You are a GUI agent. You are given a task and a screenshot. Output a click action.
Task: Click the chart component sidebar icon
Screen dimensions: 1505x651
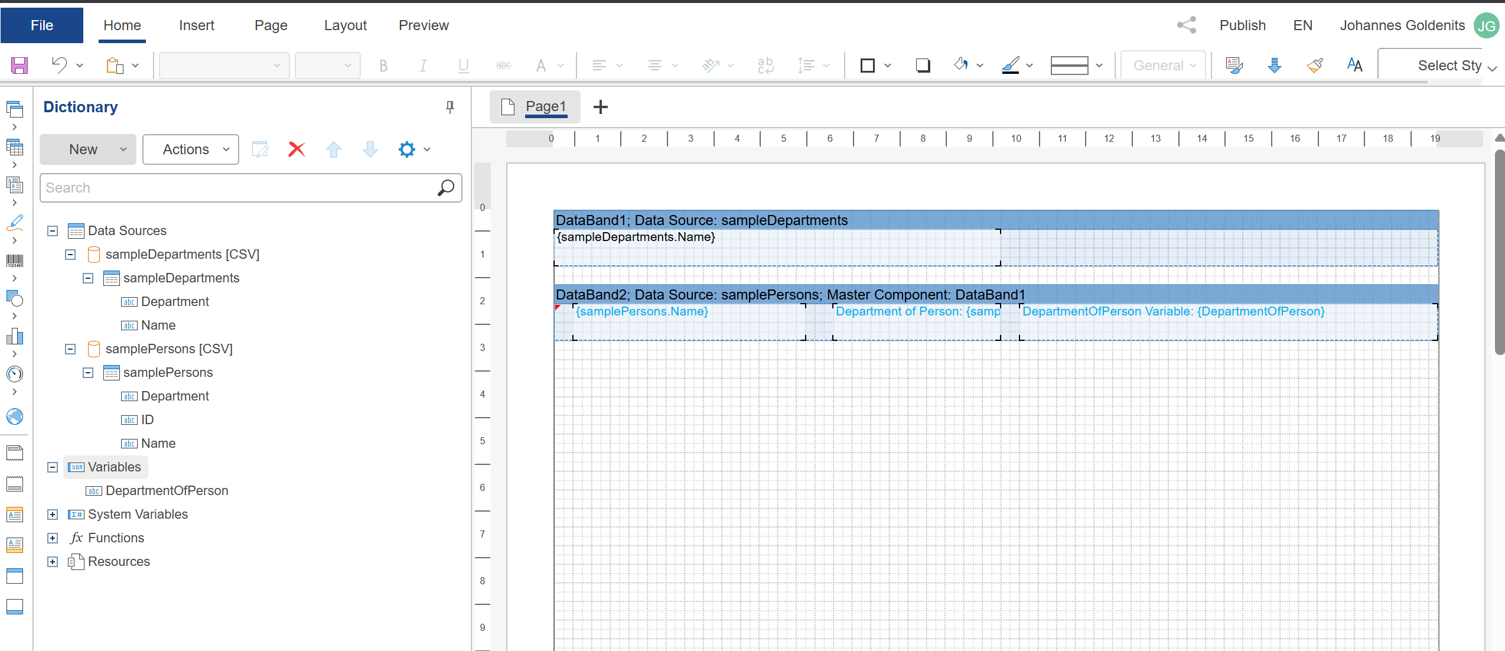15,336
